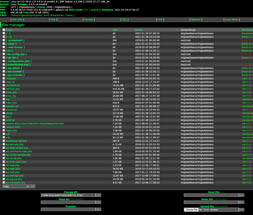Viewport: 253px width, 215px height.
Task: Switch to the PHP tab
Action: (160, 19)
